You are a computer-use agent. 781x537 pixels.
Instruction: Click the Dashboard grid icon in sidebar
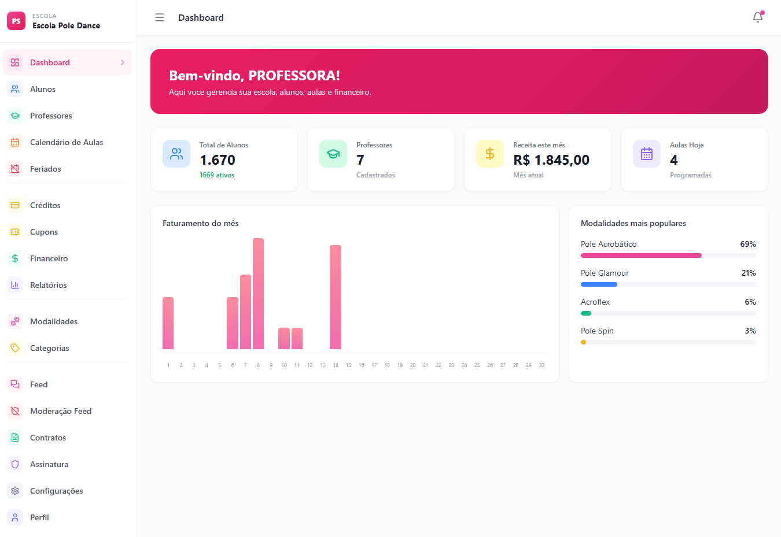tap(15, 62)
